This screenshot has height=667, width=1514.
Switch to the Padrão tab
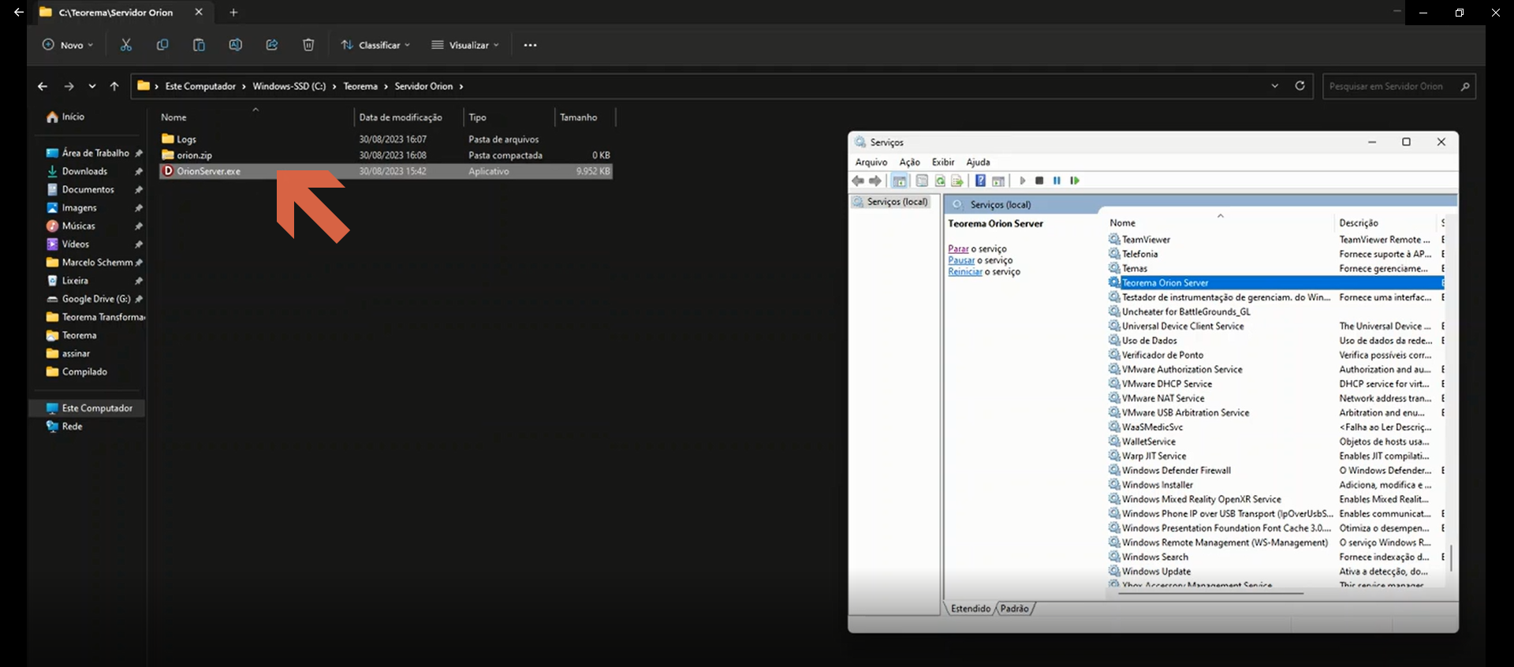(x=1014, y=609)
